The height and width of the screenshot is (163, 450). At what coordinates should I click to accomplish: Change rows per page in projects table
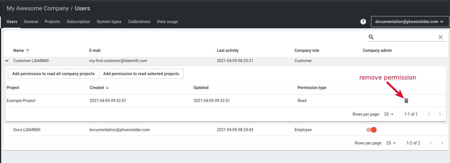tap(389, 114)
